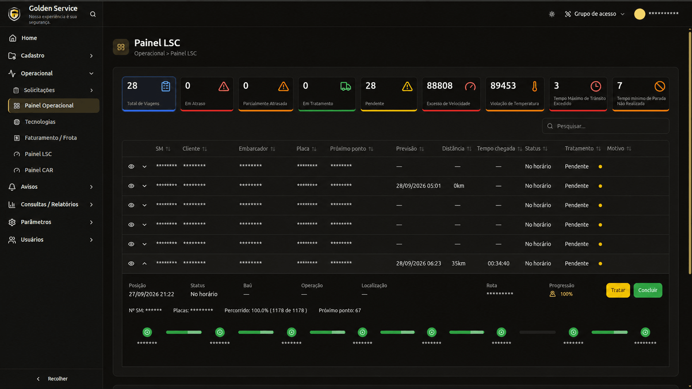Click eye icon of first table row

(x=131, y=167)
